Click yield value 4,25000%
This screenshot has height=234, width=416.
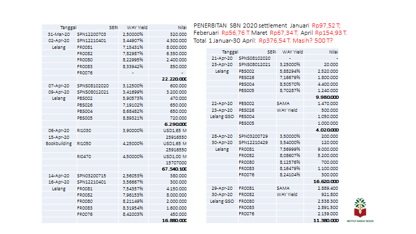coord(133,144)
